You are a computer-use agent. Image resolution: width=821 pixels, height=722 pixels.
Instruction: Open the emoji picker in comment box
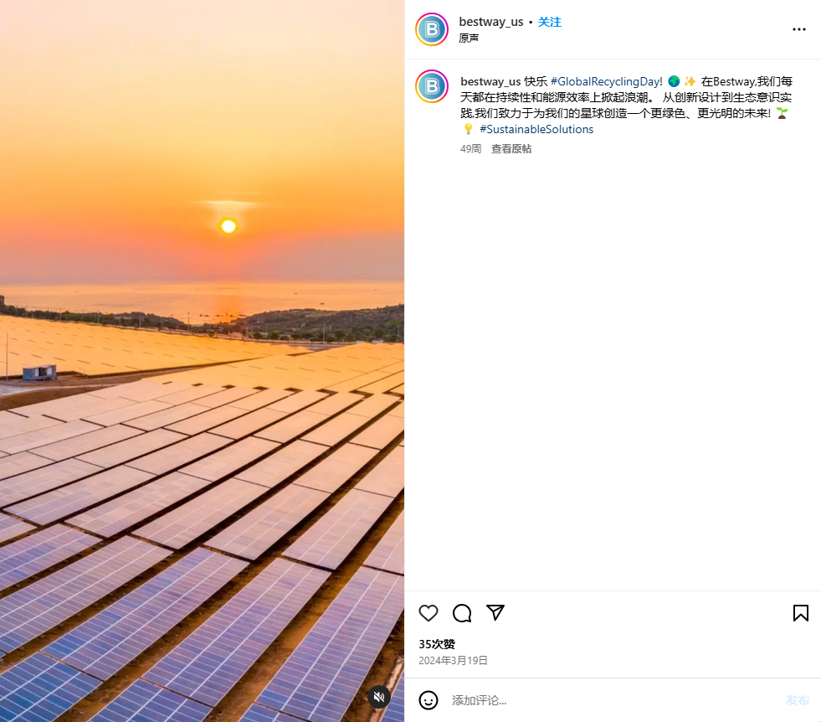(428, 700)
